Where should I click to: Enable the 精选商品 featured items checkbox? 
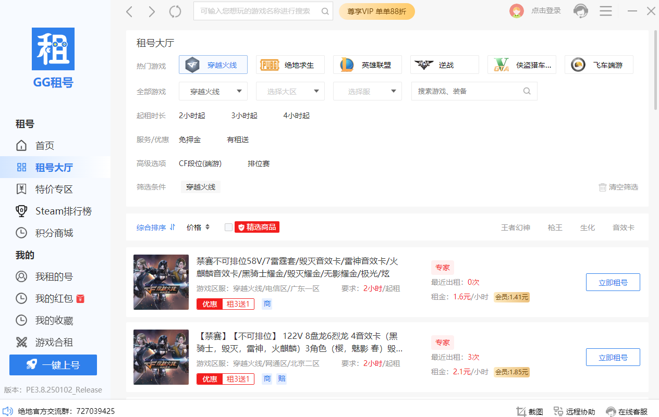(228, 227)
